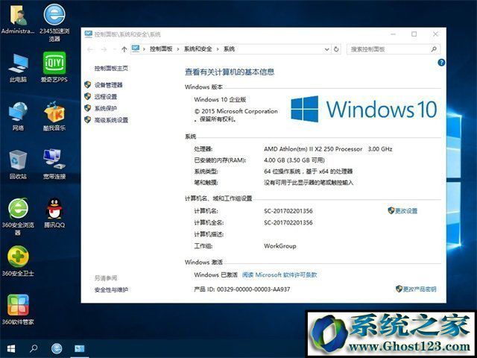Click the computer icon in address bar
This screenshot has height=358, width=477.
[x=136, y=48]
